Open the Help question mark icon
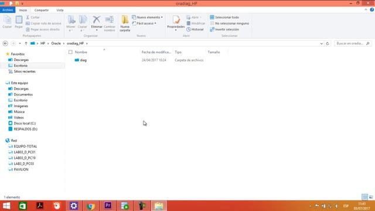This screenshot has height=211, width=375. click(372, 10)
